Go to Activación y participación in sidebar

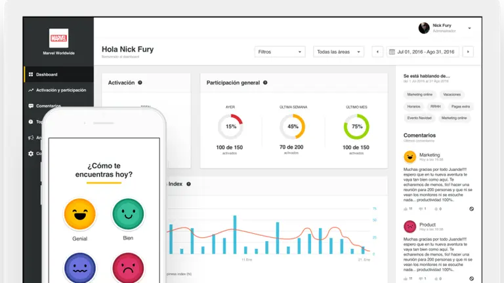(60, 90)
